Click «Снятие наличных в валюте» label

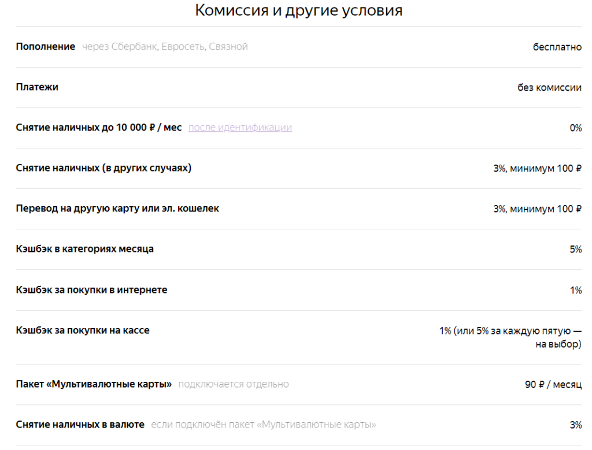(80, 425)
